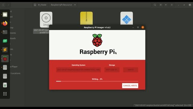Select the yellow zip archive in Files

(87, 18)
